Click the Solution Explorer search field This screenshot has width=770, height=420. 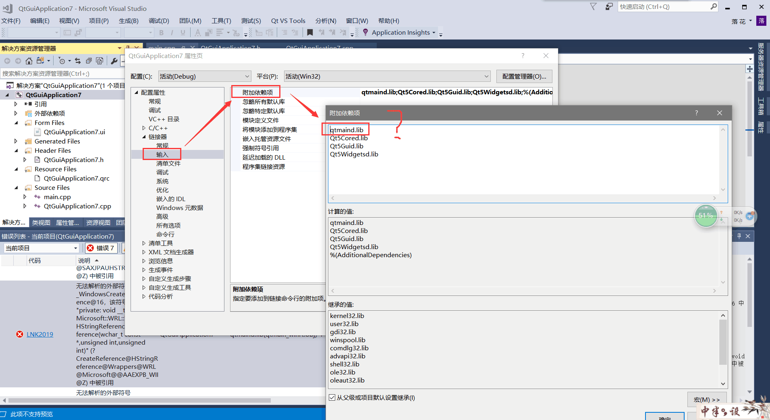(x=62, y=73)
